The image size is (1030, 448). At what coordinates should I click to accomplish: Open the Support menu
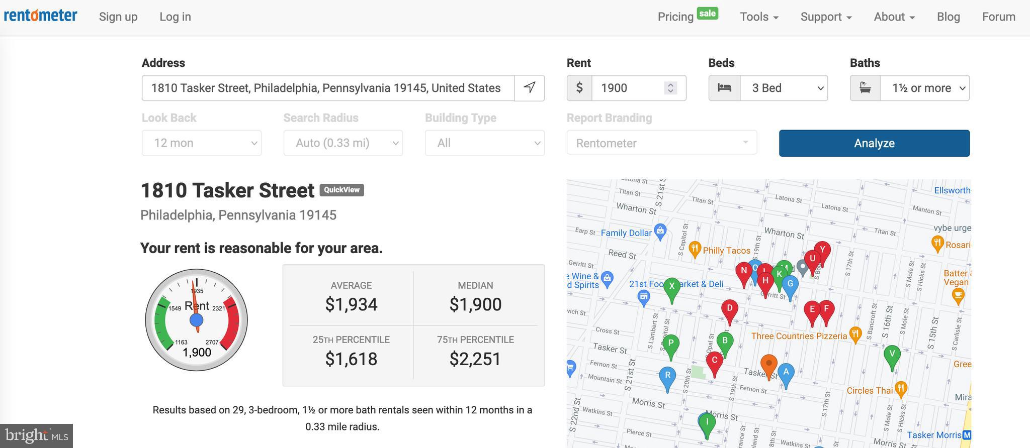826,17
